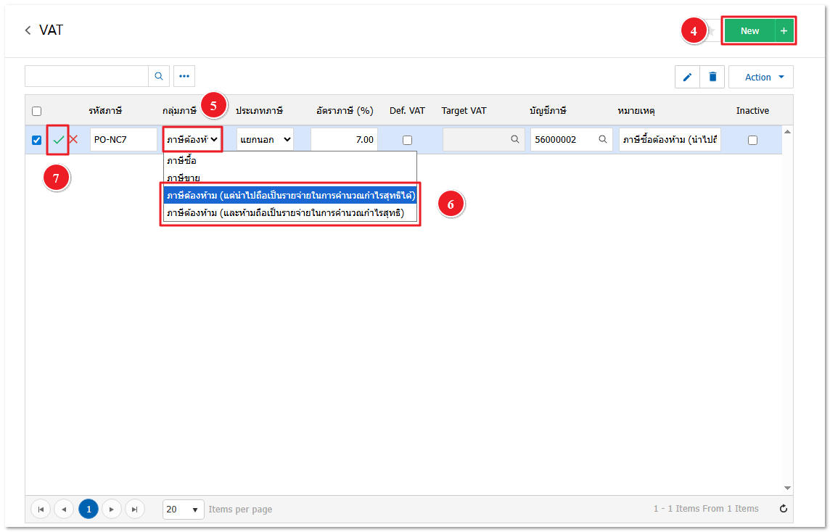
Task: Enable the Inactive checkbox in row
Action: point(752,140)
